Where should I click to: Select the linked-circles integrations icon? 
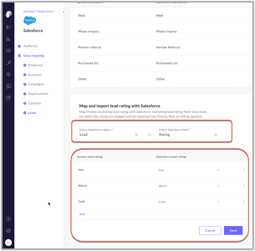coord(8,50)
